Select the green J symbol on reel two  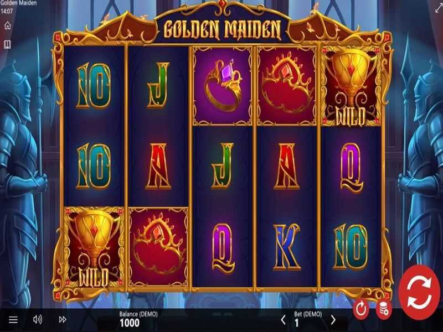(x=158, y=85)
